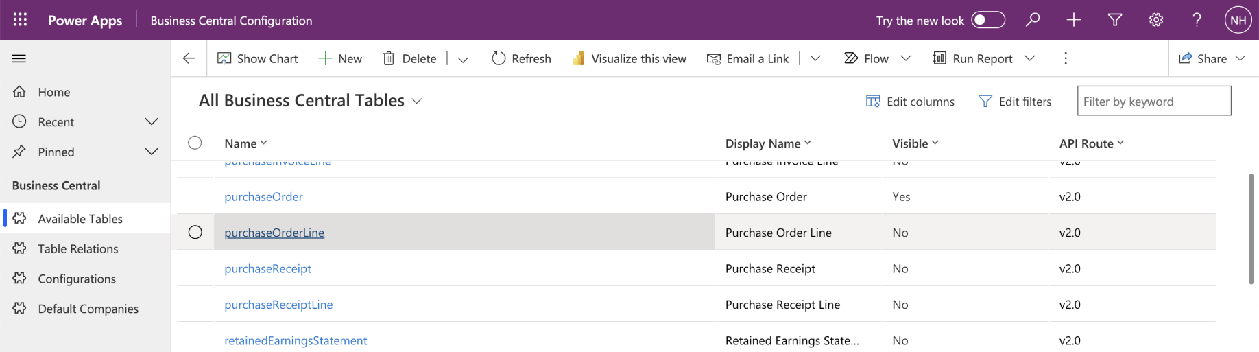Open the Power Apps app launcher grid

coord(20,20)
